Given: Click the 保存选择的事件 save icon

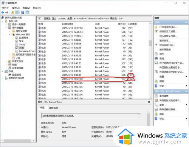Looking at the screenshot, I should pos(156,109).
